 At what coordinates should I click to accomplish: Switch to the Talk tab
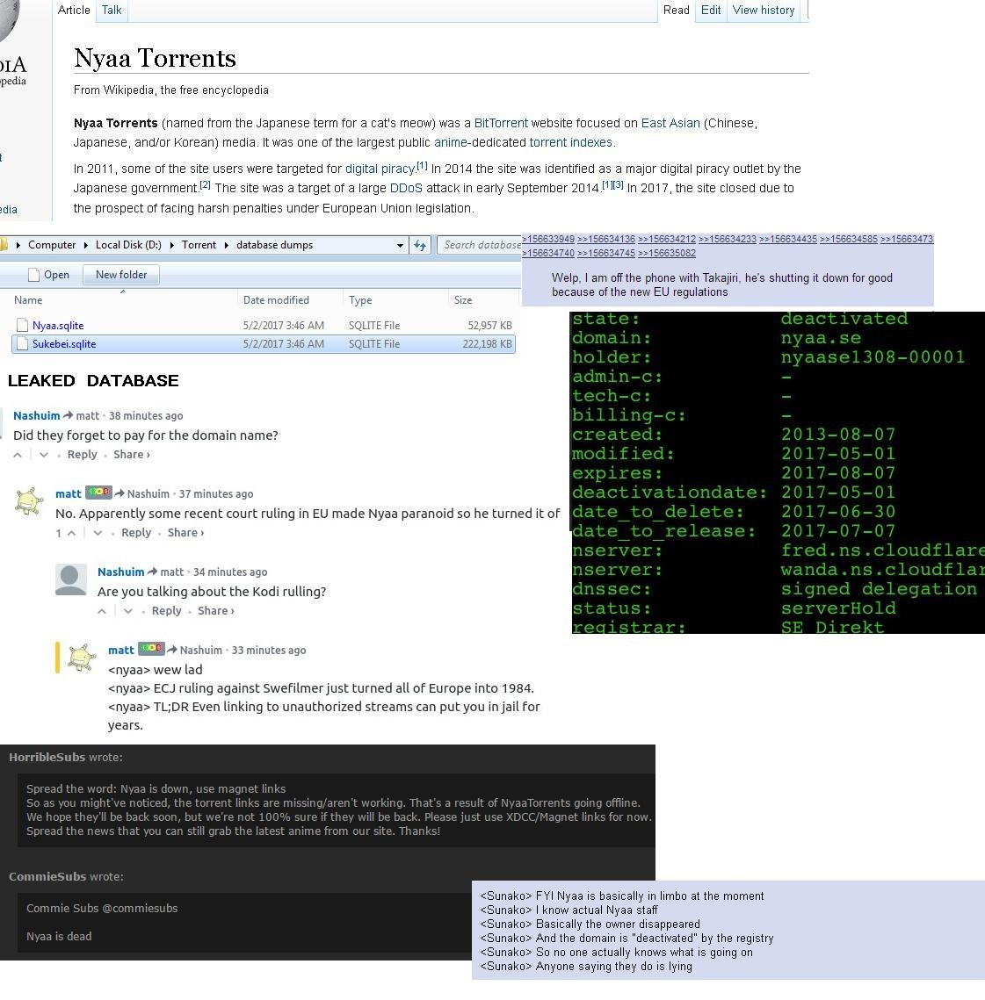coord(112,11)
